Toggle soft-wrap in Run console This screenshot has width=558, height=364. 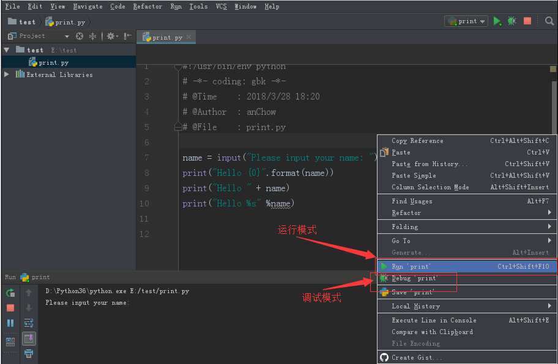coord(29,323)
